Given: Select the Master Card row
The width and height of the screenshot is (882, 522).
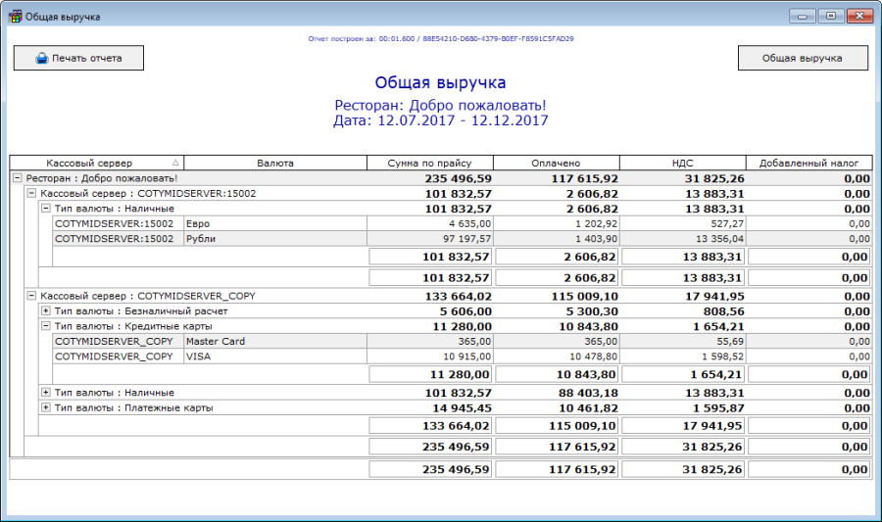Looking at the screenshot, I should tap(274, 342).
